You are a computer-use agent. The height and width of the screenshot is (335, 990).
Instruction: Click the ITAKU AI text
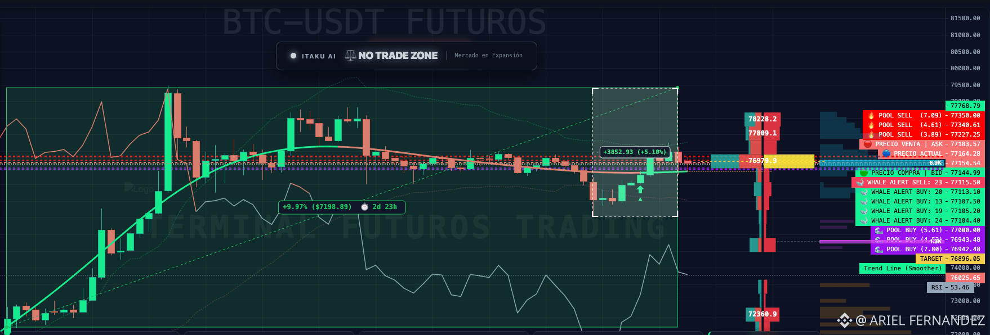point(319,56)
